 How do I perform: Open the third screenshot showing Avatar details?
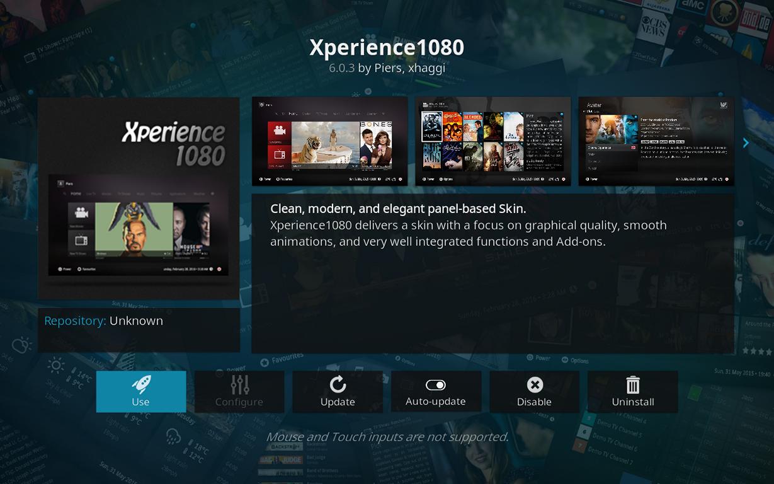tap(656, 141)
